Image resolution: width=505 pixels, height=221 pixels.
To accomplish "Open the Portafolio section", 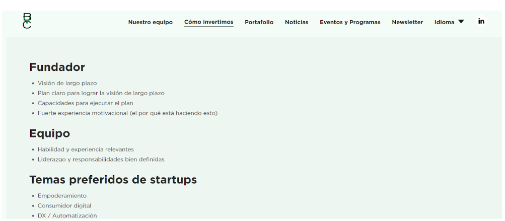I will [259, 22].
